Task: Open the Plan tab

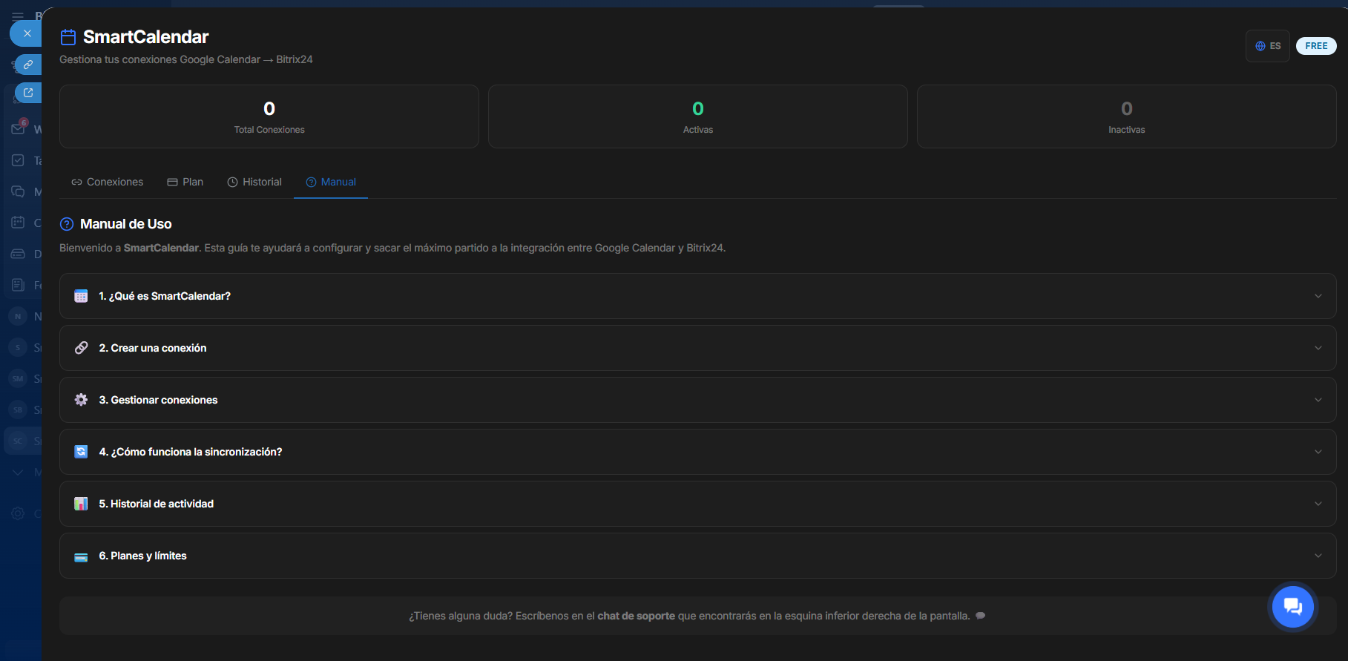Action: (185, 182)
